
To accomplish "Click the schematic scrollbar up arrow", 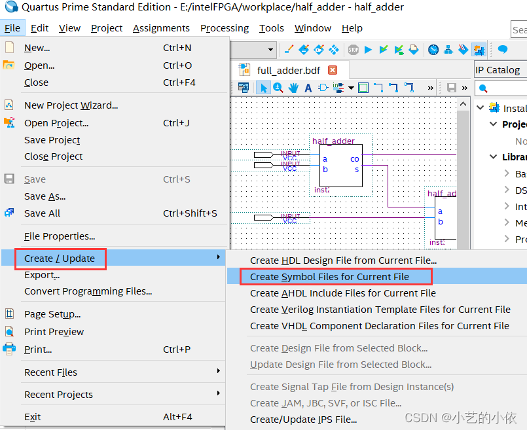I will (x=463, y=104).
